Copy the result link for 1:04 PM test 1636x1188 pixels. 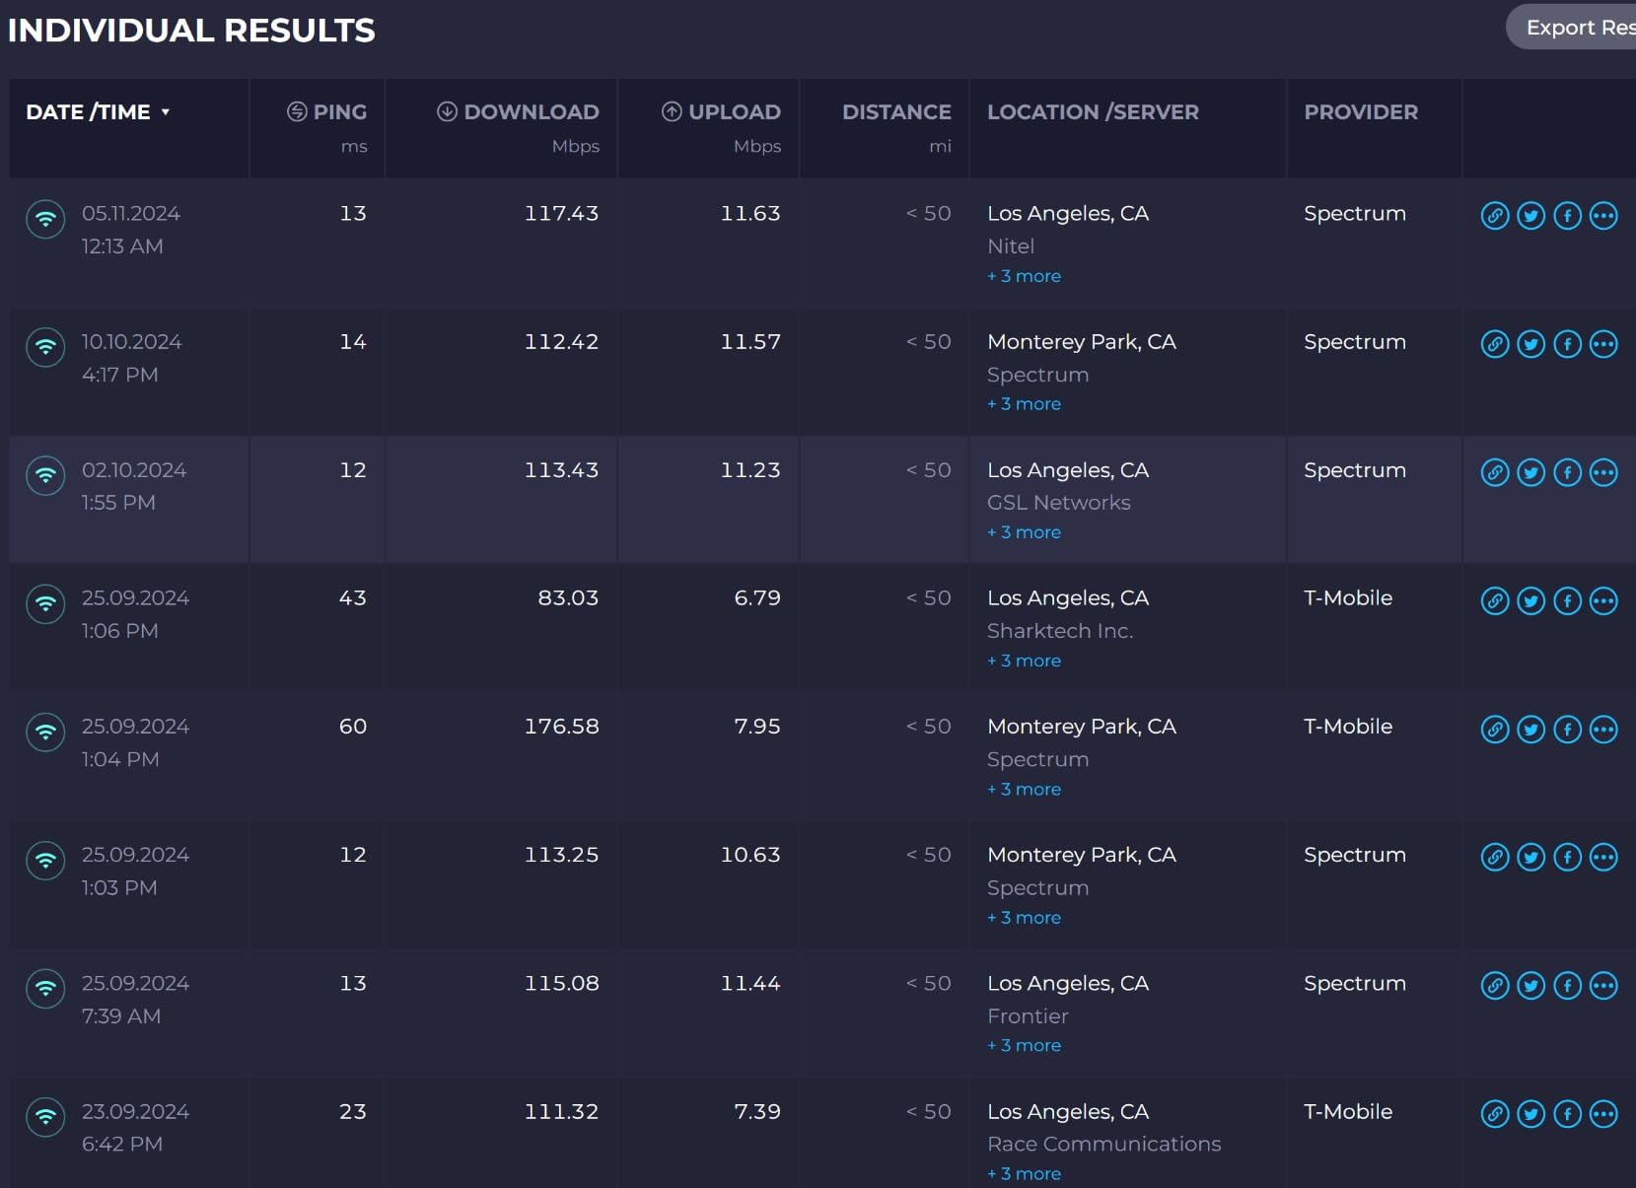click(x=1495, y=729)
